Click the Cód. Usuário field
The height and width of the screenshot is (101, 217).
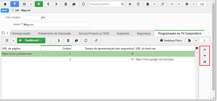pos(34,18)
